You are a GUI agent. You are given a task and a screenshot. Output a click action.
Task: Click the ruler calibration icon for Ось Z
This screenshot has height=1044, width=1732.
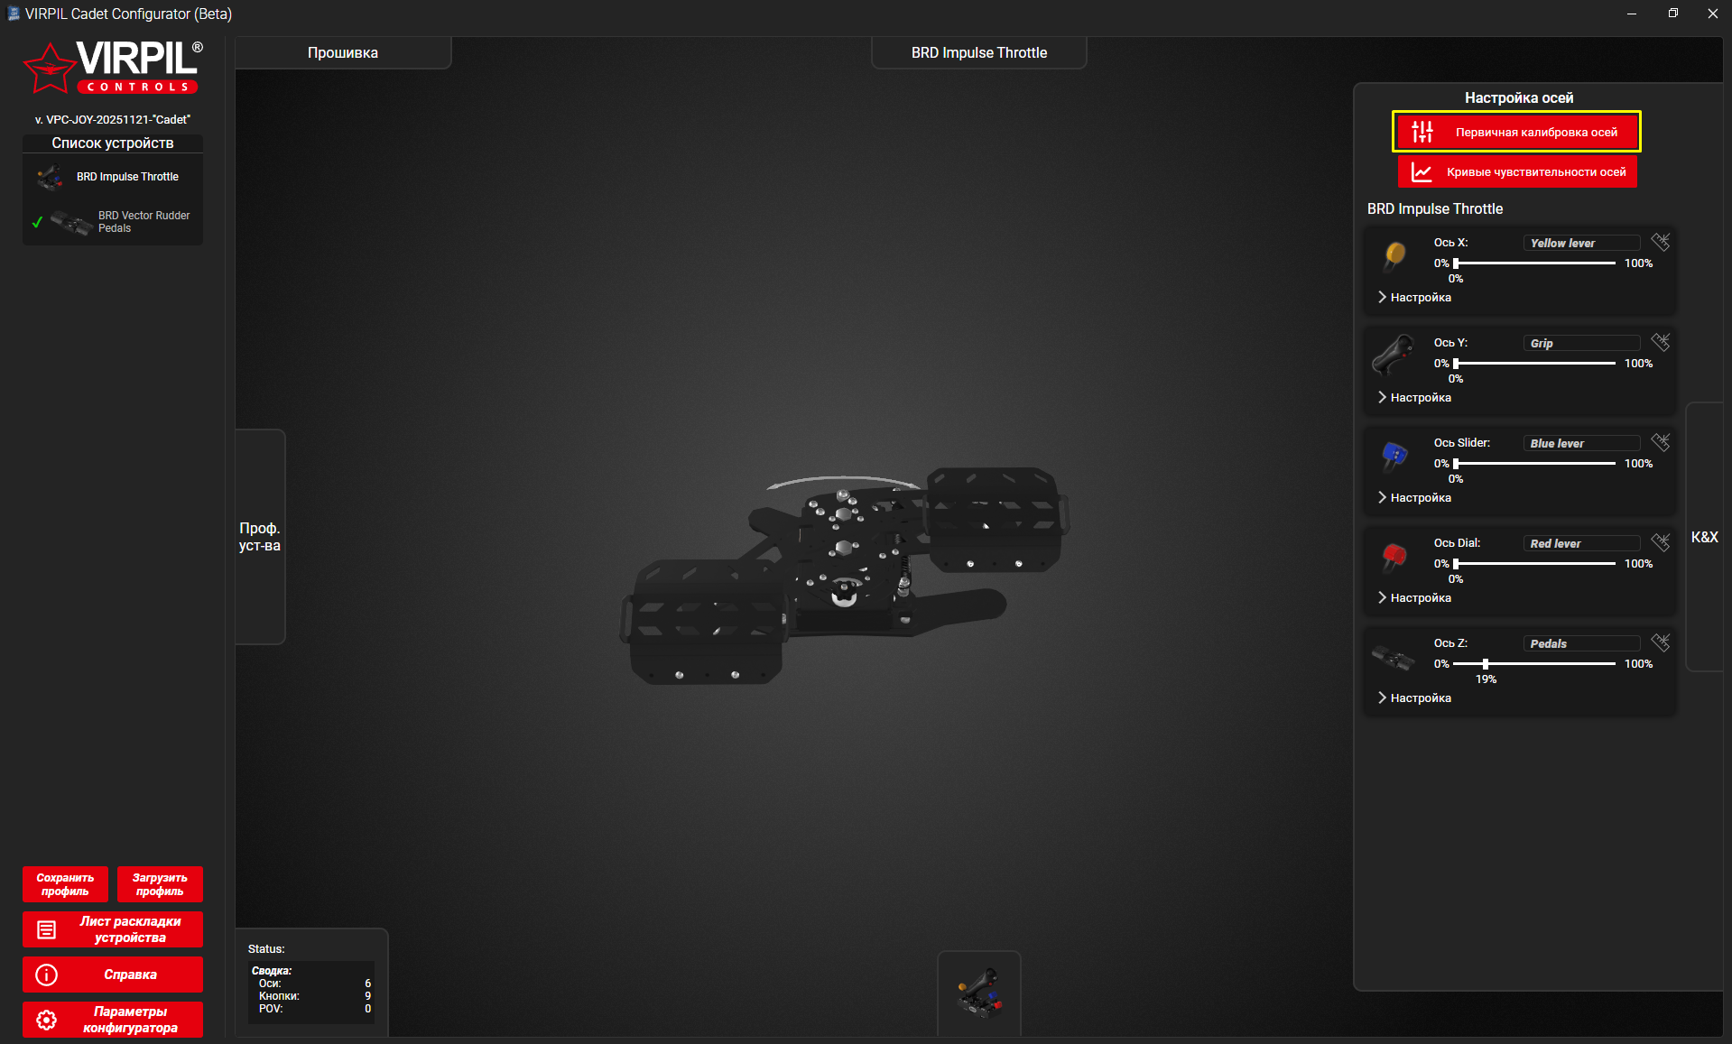pos(1660,642)
